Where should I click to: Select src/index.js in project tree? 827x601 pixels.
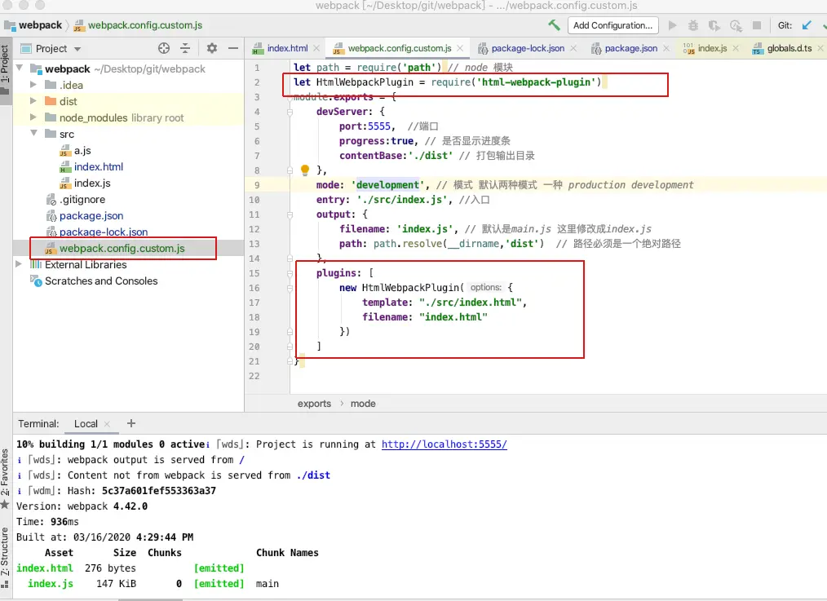tap(92, 183)
